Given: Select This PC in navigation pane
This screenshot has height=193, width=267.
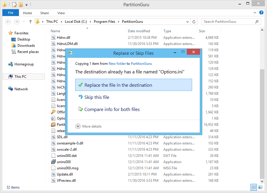Looking at the screenshot, I should tap(24, 76).
